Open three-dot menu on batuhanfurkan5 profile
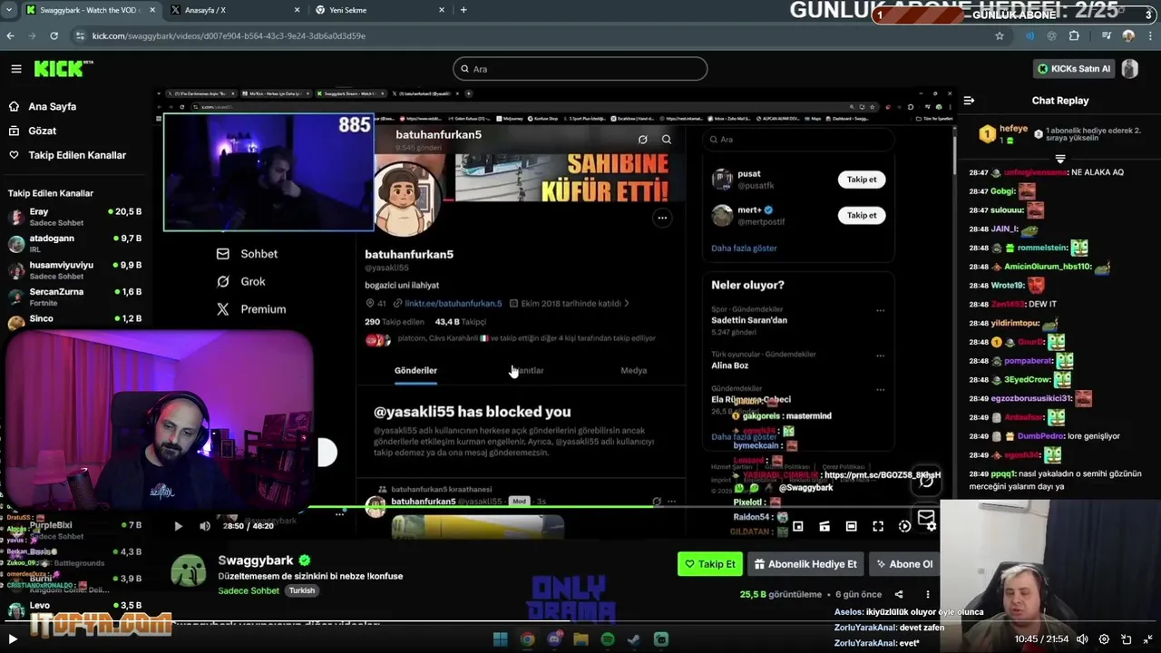The height and width of the screenshot is (653, 1161). [662, 218]
